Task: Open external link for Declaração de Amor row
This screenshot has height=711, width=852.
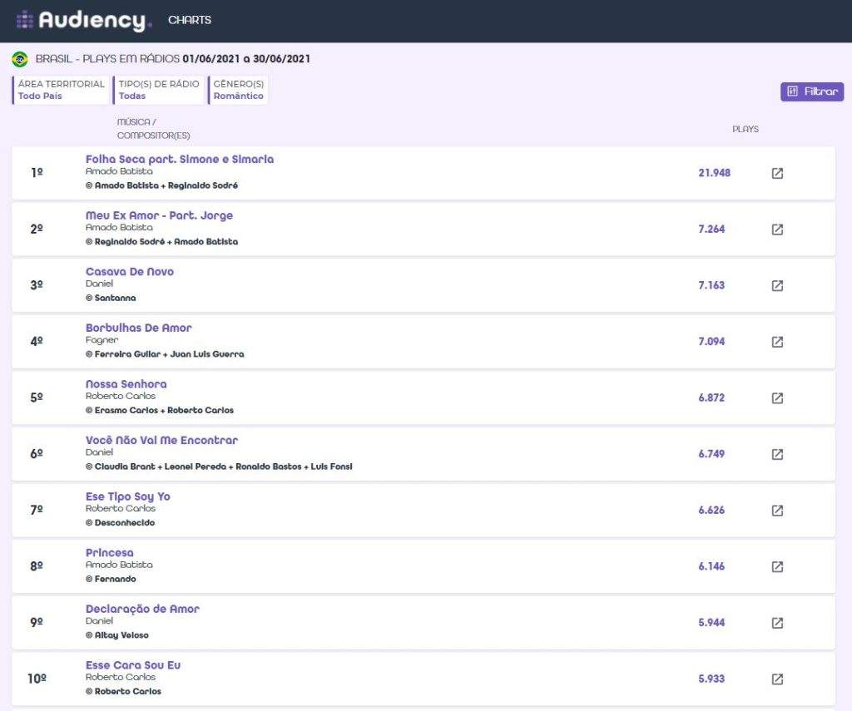Action: (777, 623)
